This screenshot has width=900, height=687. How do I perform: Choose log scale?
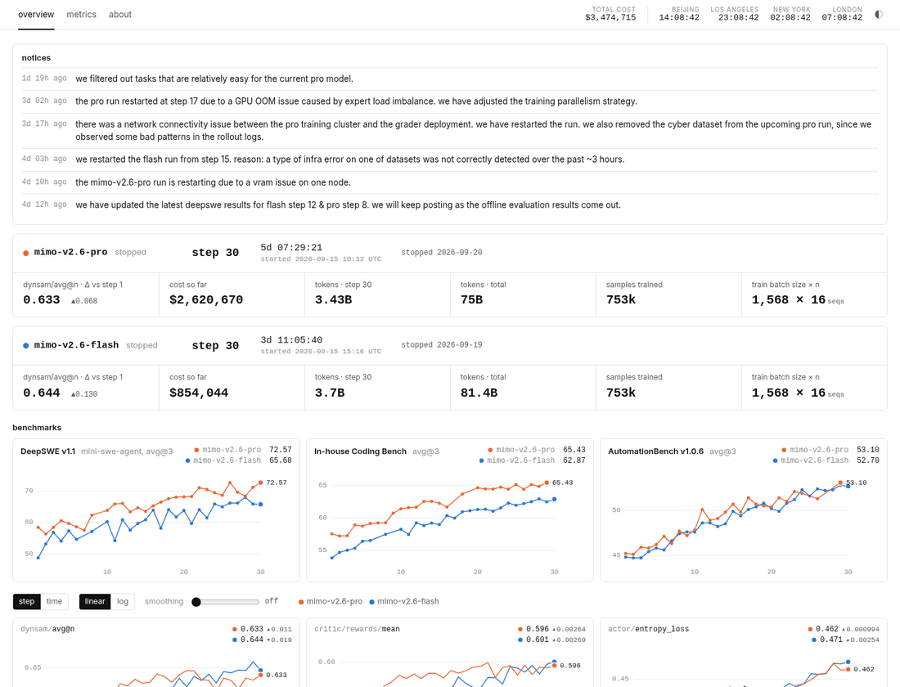[123, 601]
